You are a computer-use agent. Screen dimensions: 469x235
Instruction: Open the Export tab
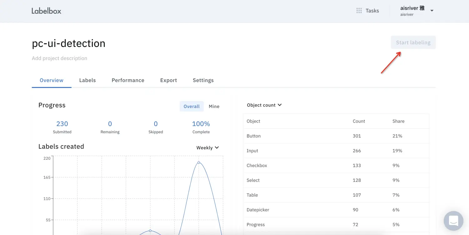point(169,80)
